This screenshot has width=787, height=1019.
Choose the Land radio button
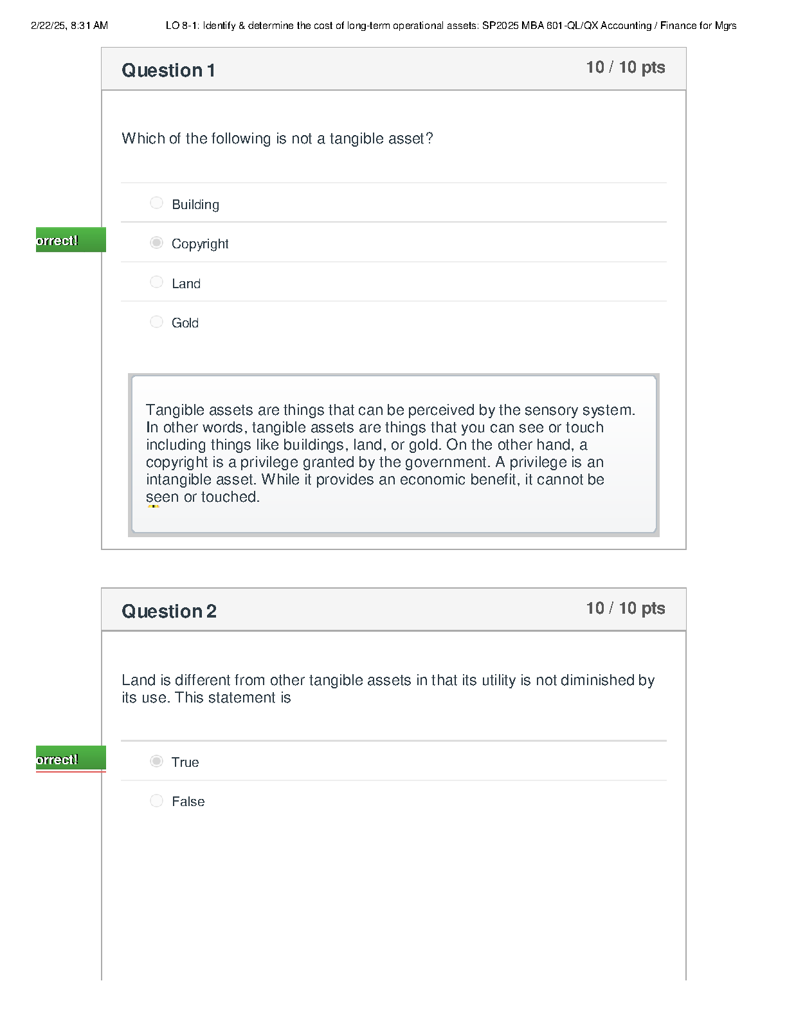(x=156, y=282)
